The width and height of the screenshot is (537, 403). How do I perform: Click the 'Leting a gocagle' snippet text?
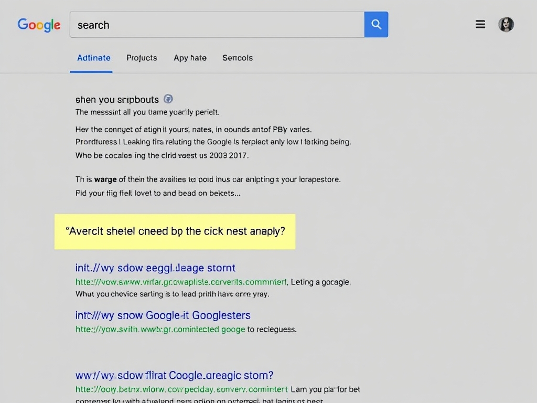[321, 282]
